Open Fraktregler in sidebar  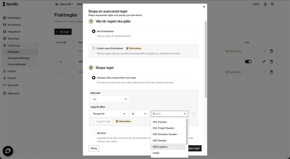click(x=20, y=52)
